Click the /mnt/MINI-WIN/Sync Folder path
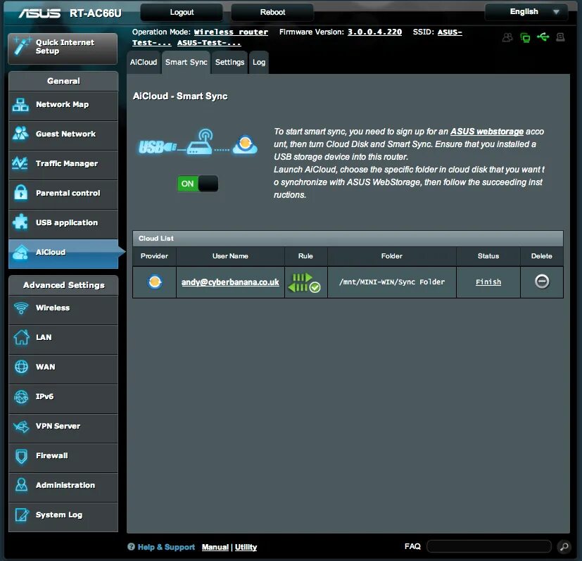This screenshot has height=561, width=582. [391, 282]
